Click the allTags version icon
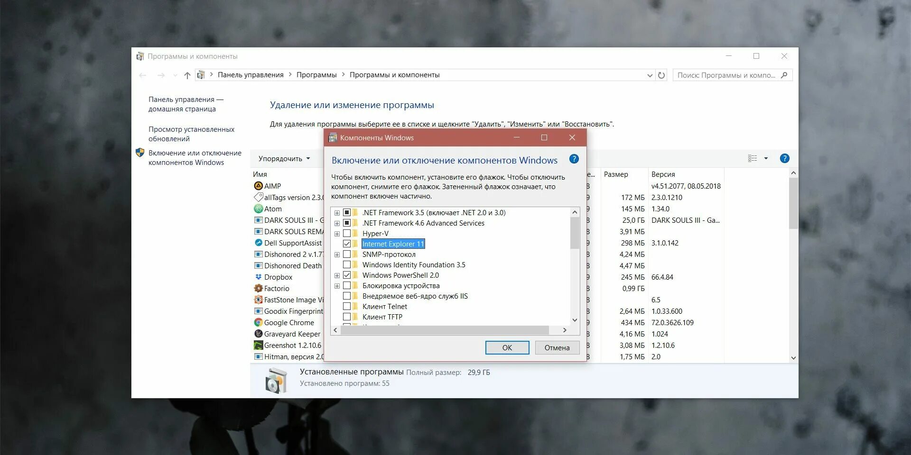 point(258,197)
